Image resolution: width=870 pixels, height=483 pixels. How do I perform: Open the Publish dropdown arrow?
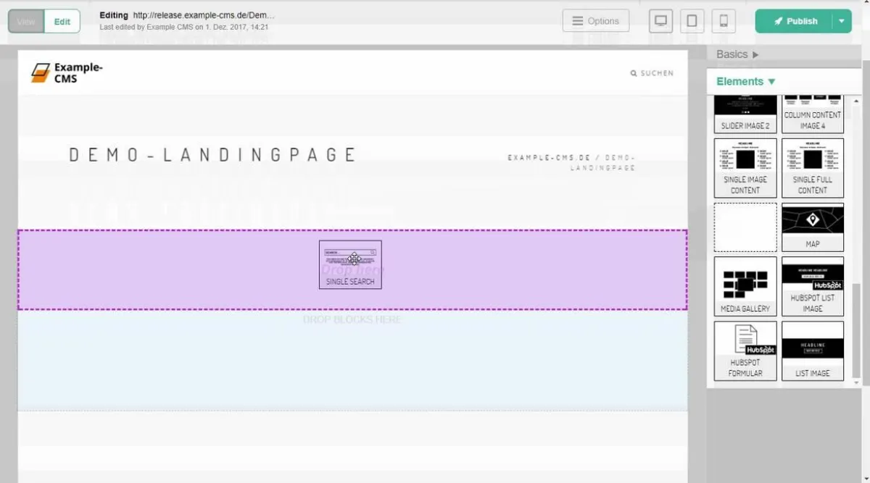[841, 21]
